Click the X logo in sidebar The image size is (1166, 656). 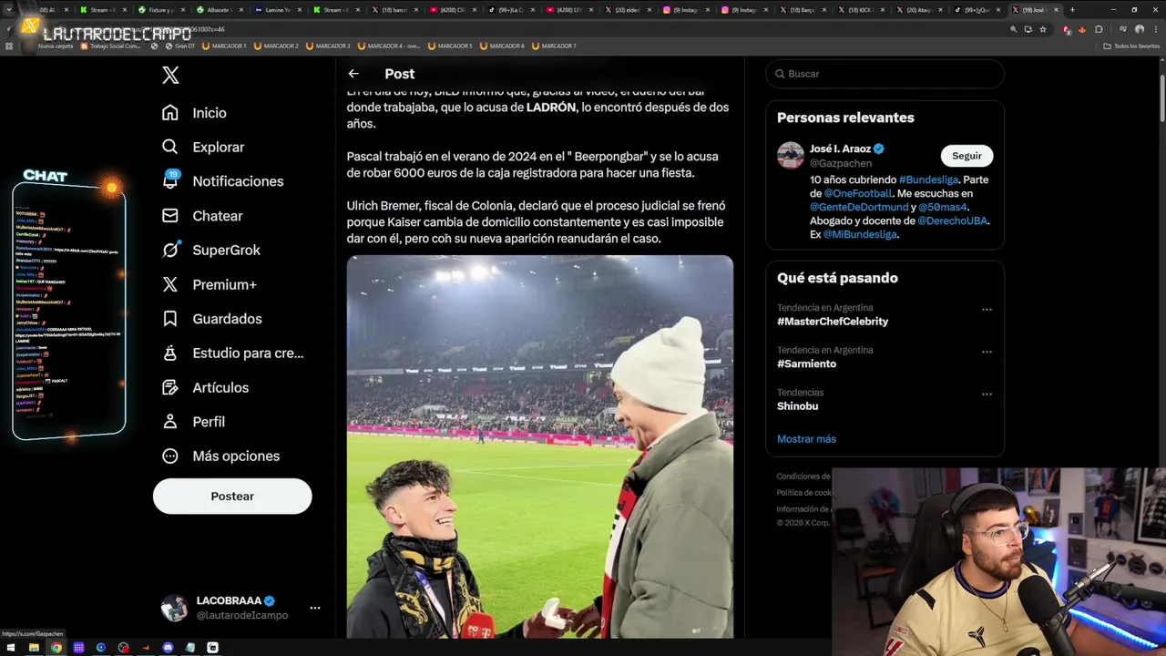pos(170,75)
